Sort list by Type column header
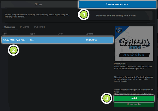Screen dimensions: 158x111 [32, 34]
